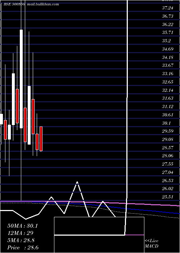The width and height of the screenshot is (180, 253).
Task: Click the 37.24 price axis label
Action: (x=168, y=8)
